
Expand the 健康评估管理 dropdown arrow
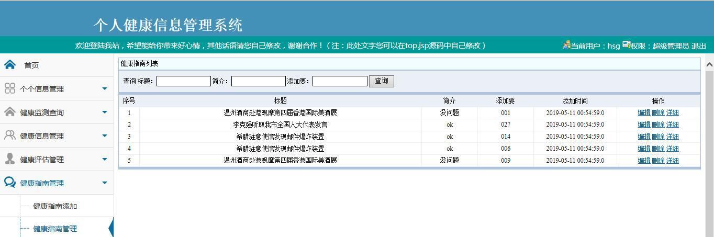coord(105,159)
